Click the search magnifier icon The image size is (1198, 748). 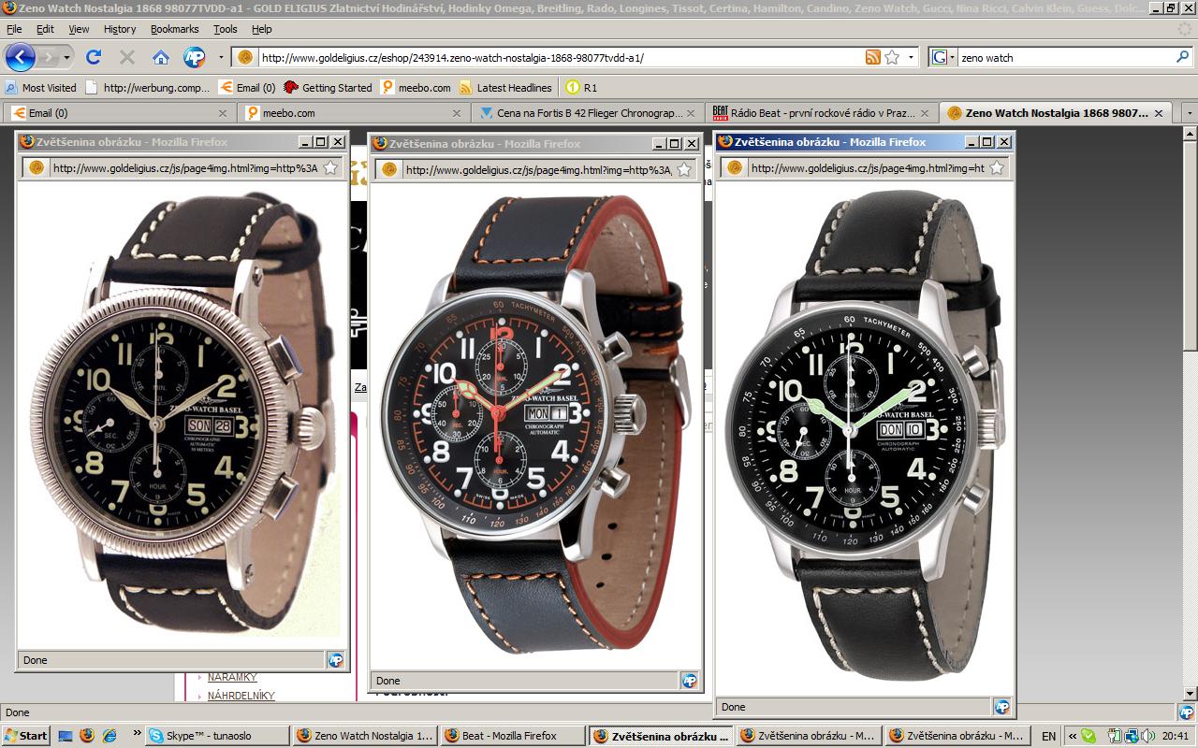pos(1182,57)
